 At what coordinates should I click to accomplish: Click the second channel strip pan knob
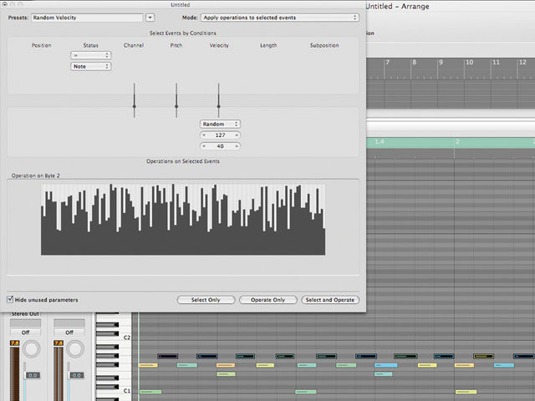tap(74, 349)
